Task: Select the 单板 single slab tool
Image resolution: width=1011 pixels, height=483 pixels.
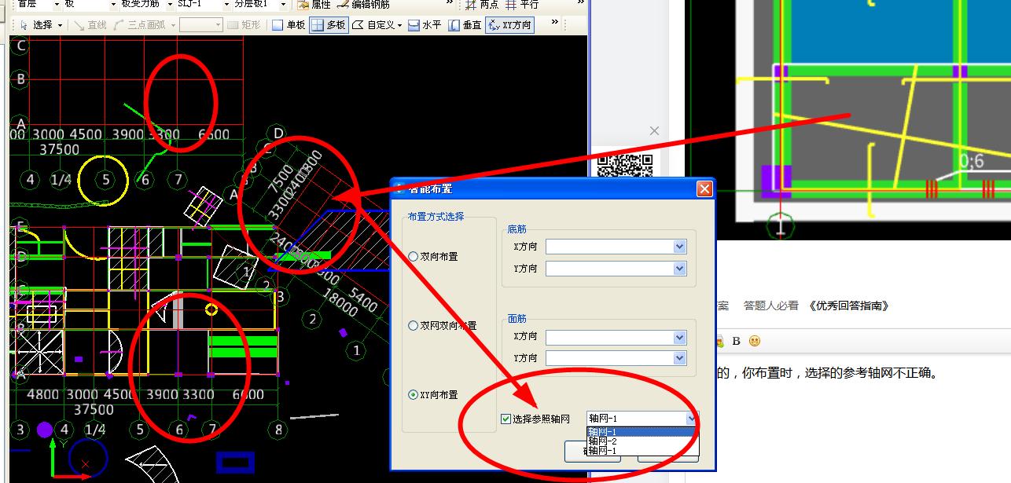Action: (288, 25)
